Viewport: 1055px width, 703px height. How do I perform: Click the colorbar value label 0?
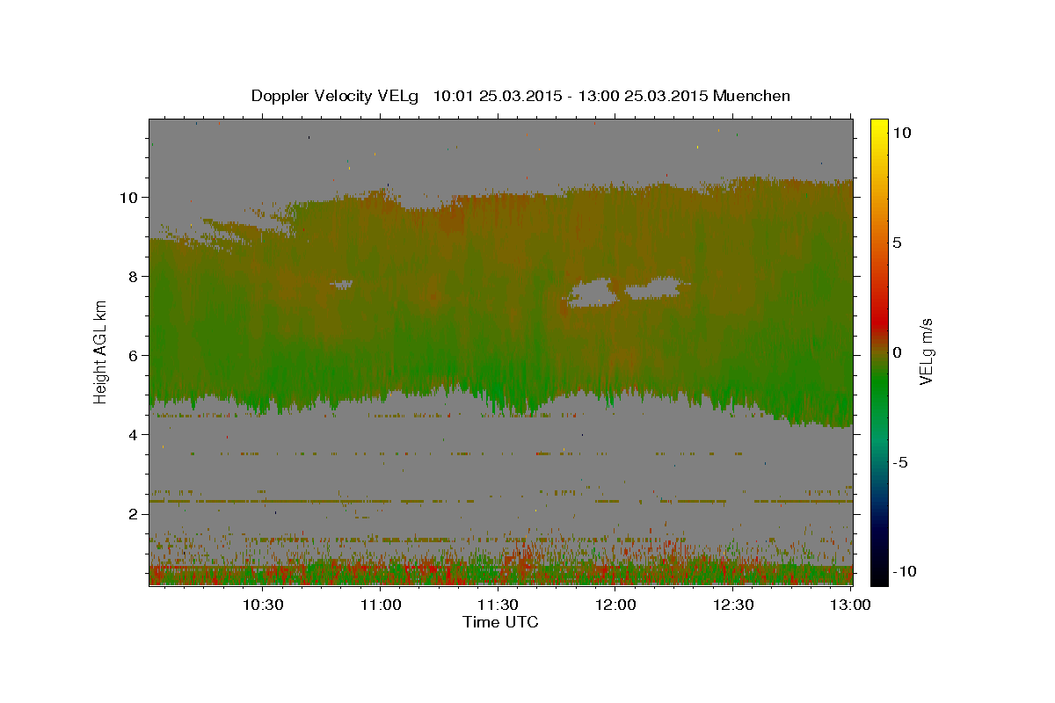898,352
